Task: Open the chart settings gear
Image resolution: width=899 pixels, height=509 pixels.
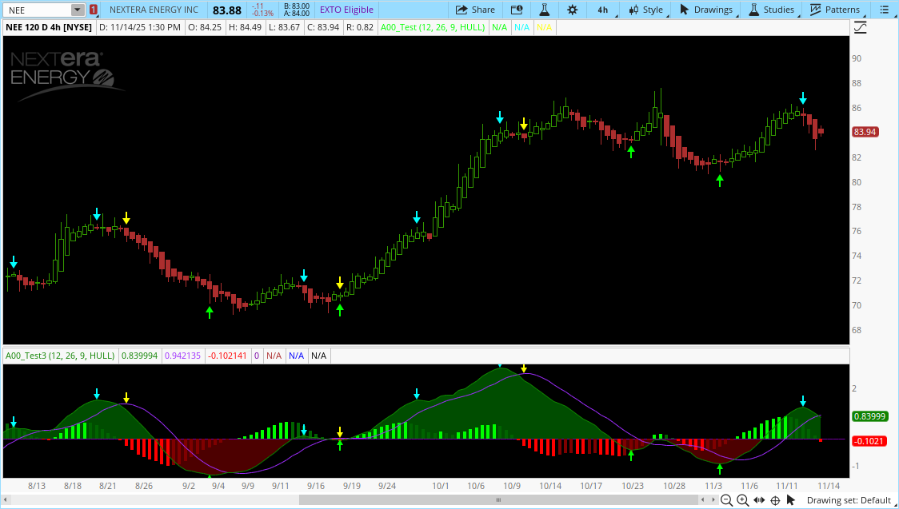Action: click(572, 10)
